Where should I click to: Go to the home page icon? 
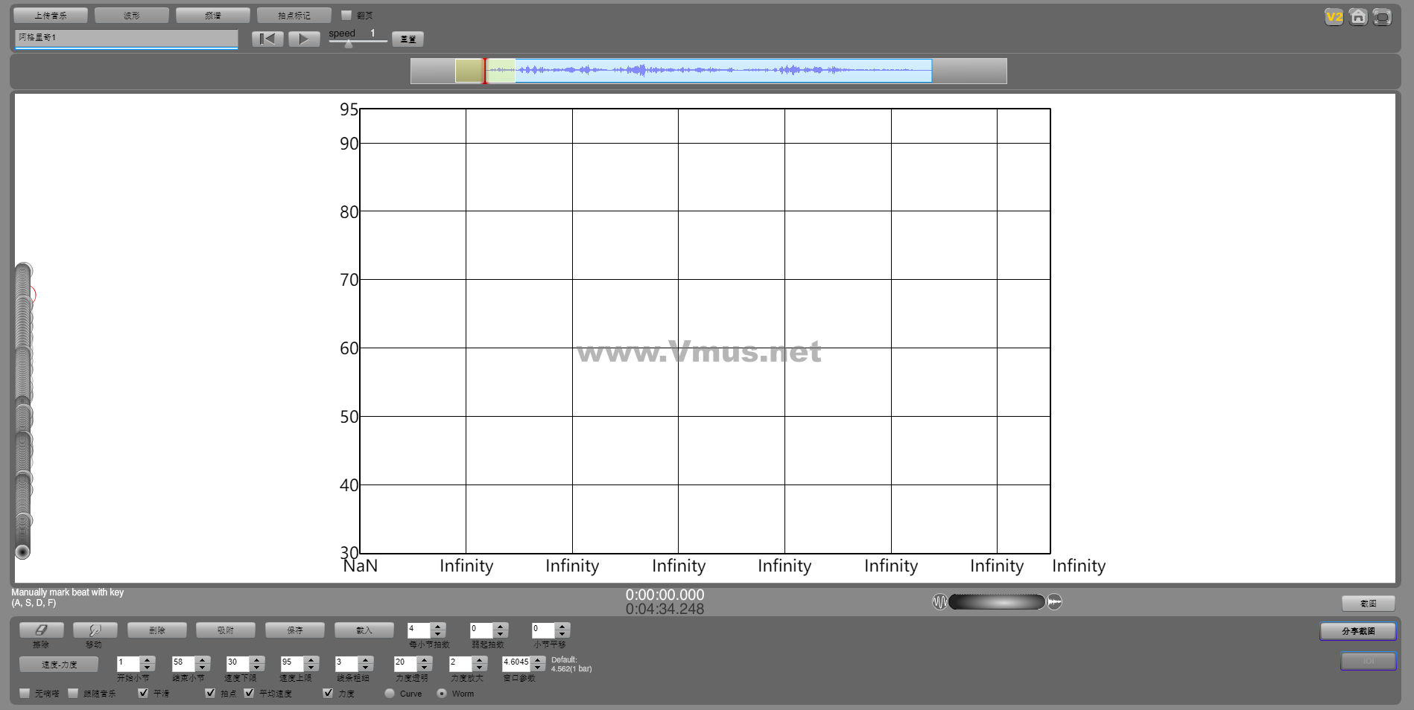[1358, 17]
